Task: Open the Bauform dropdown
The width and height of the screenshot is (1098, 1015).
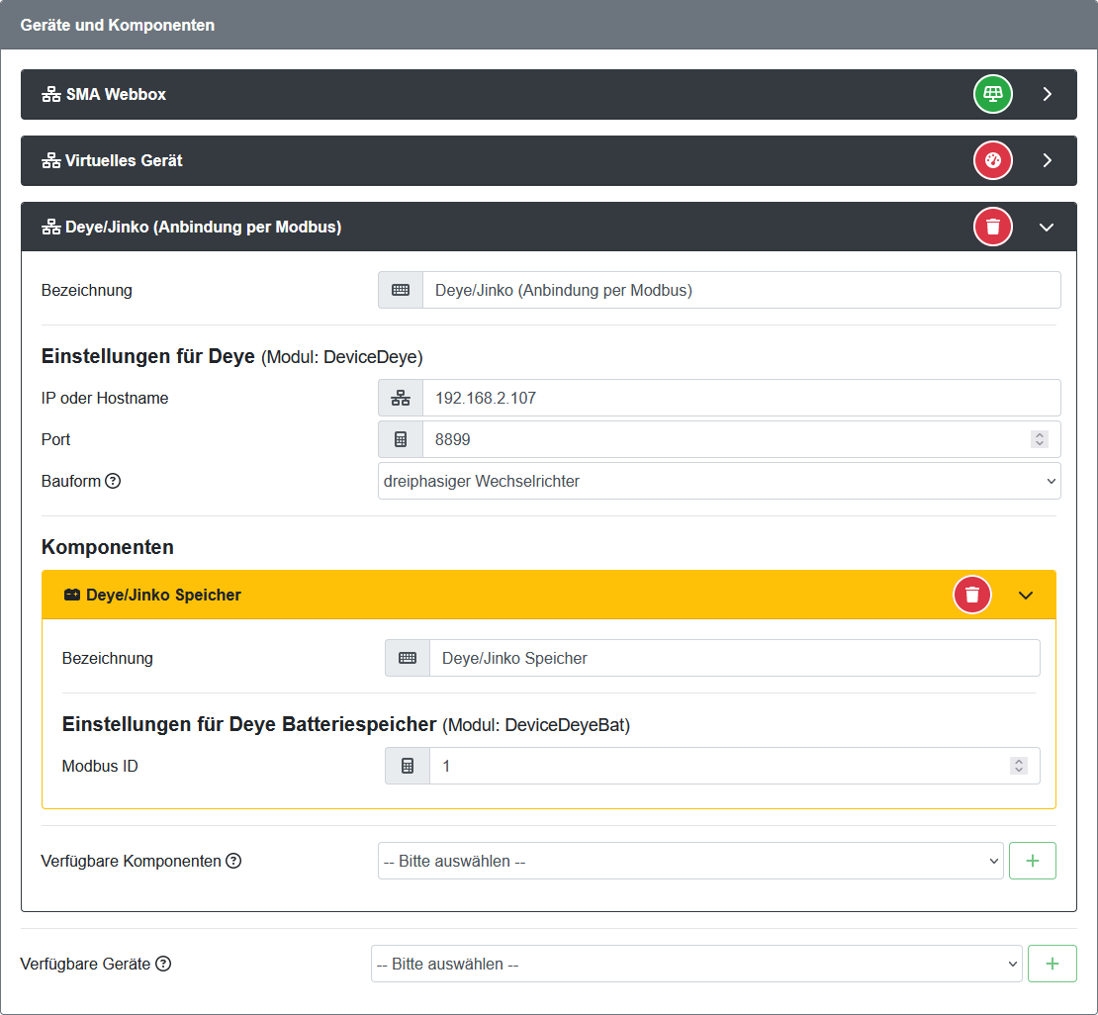Action: pyautogui.click(x=719, y=481)
